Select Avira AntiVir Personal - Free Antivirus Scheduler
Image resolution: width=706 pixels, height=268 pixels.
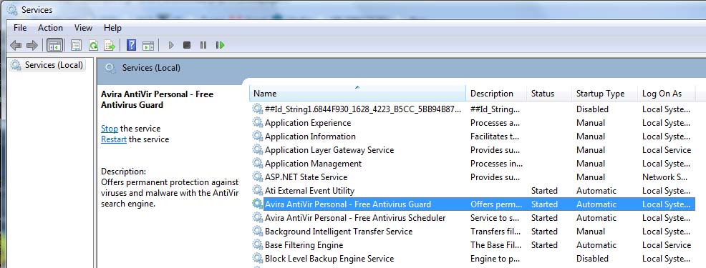tap(355, 218)
